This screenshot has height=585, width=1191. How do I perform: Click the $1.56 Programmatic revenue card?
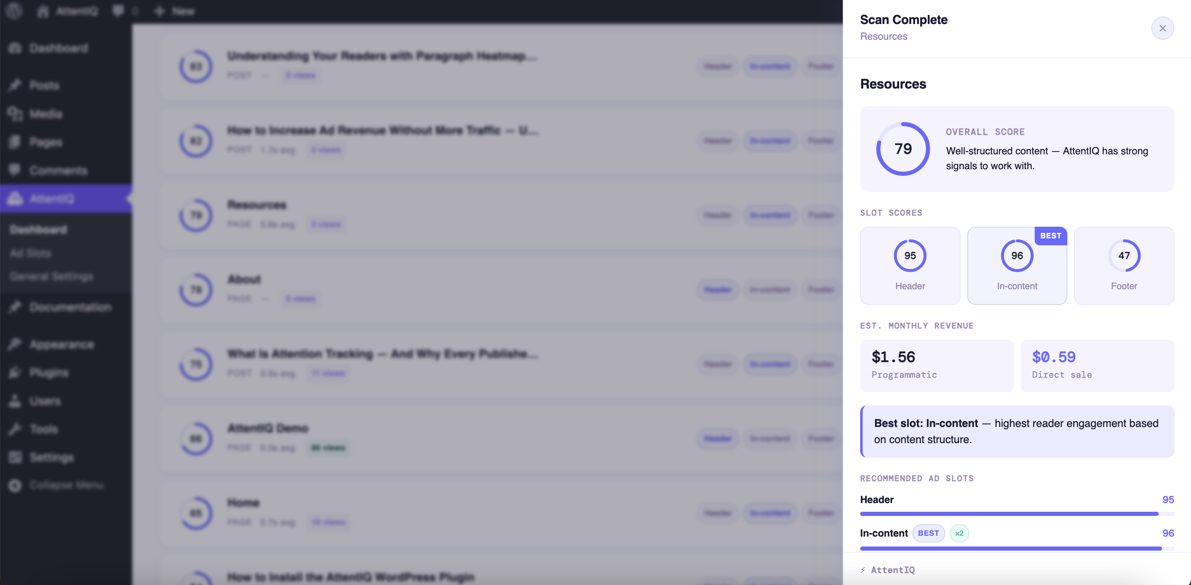click(x=936, y=365)
